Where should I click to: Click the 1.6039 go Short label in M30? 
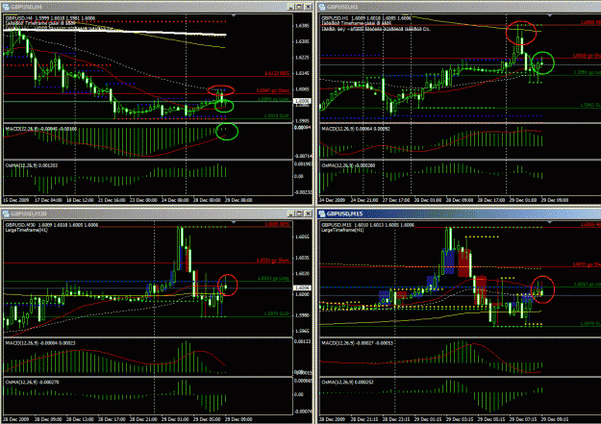tap(273, 261)
